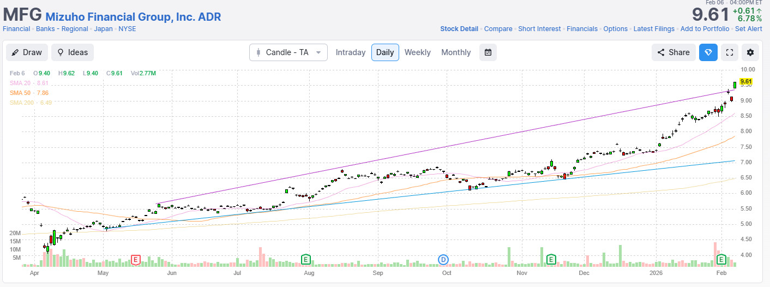
Task: Open chart settings gear icon
Action: pos(750,52)
